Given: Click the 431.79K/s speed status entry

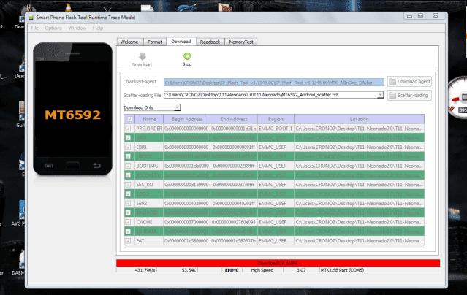Looking at the screenshot, I should coord(145,270).
